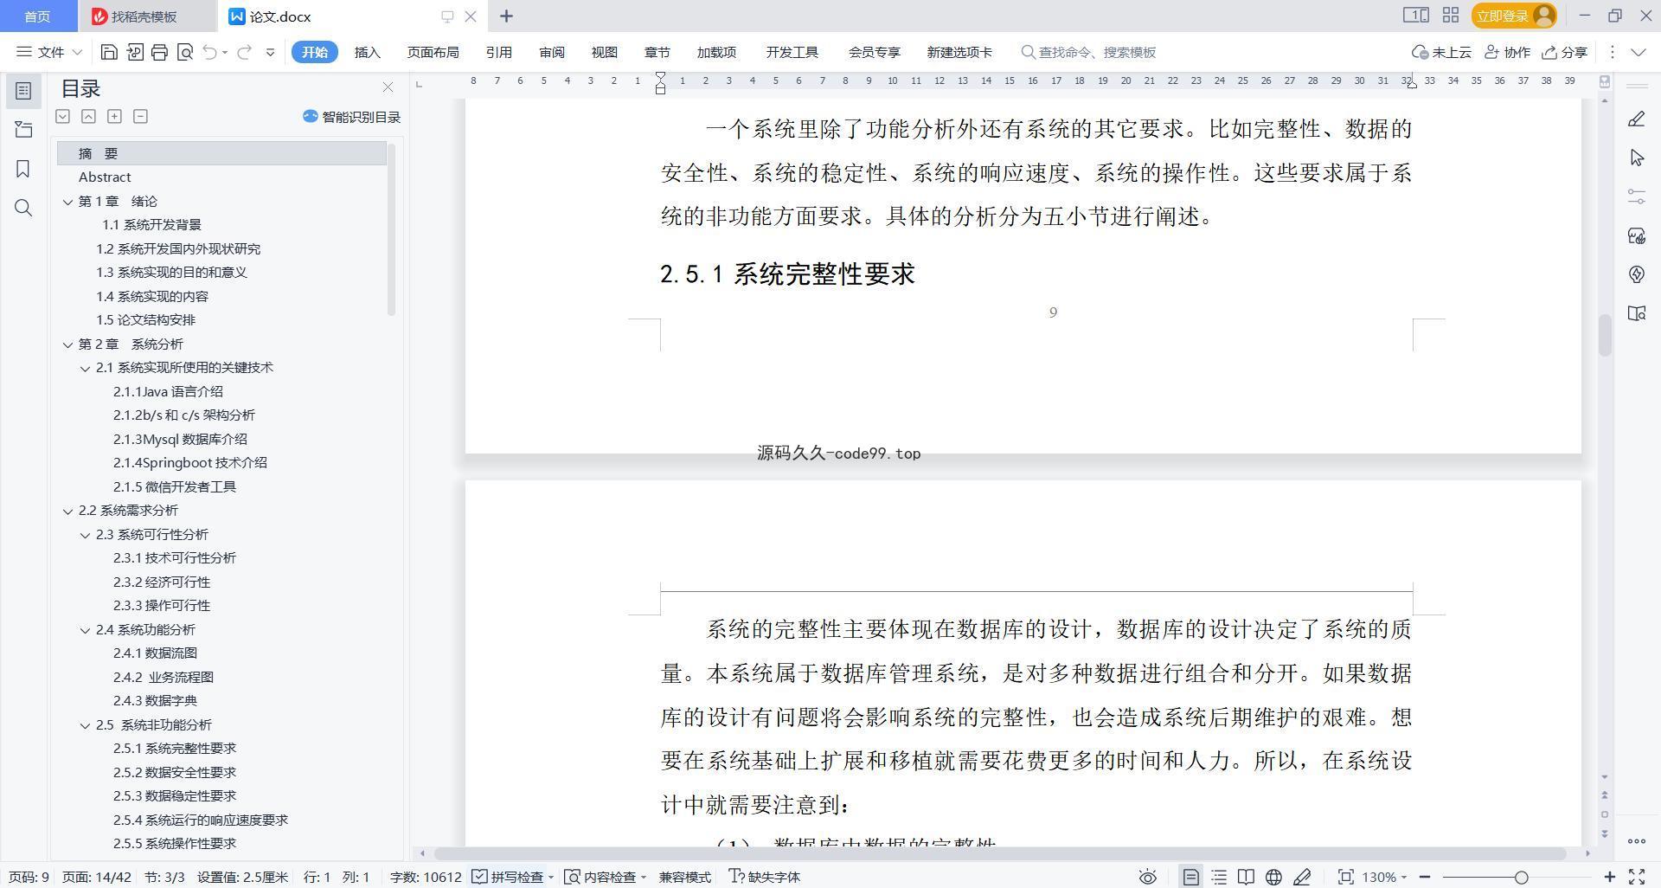Open the 文件 menu dropdown

point(49,52)
